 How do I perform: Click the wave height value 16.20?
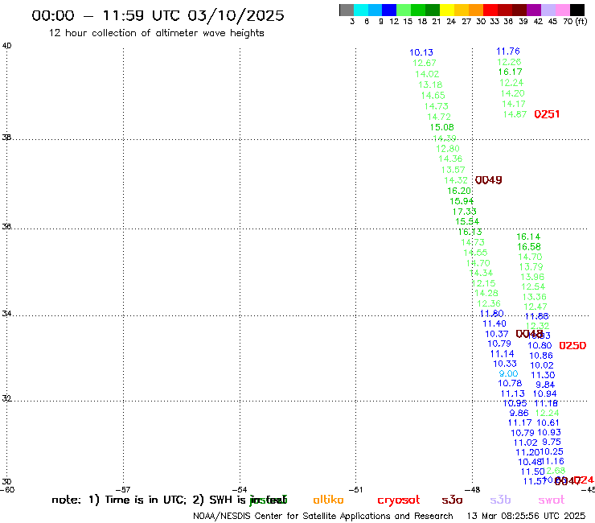point(459,191)
